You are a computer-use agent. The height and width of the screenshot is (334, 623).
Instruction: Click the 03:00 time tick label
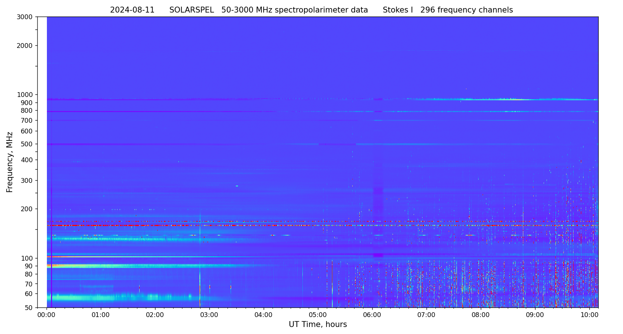point(209,315)
